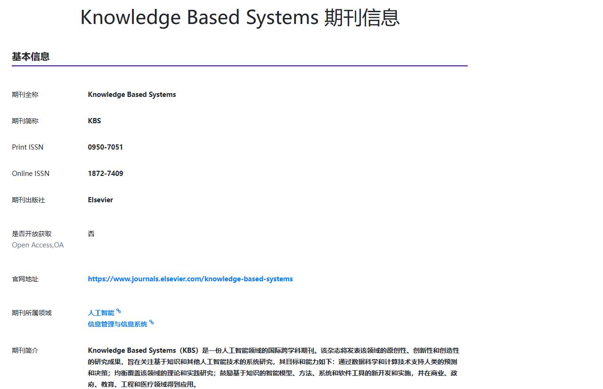Select the abbreviation value KBS
This screenshot has height=389, width=603.
[x=94, y=121]
